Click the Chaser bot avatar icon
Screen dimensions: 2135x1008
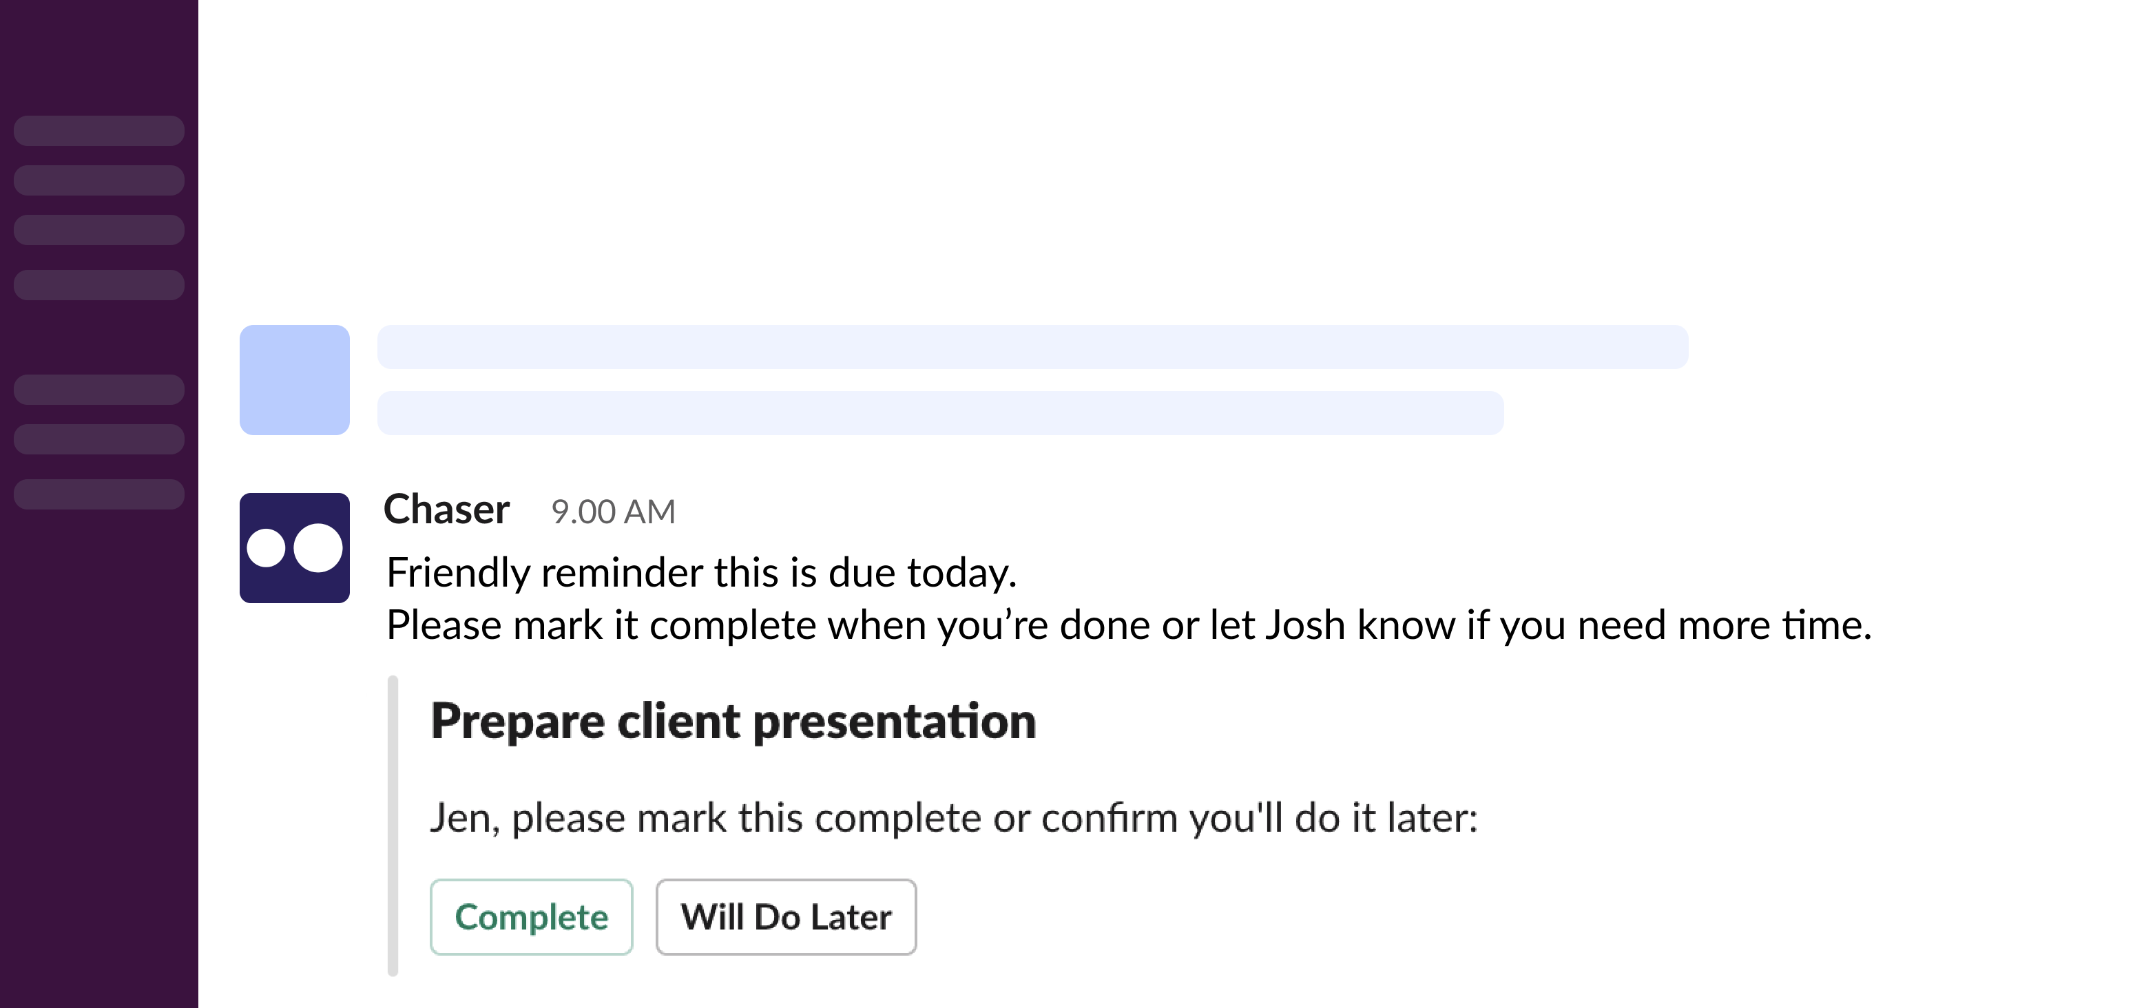(x=294, y=547)
